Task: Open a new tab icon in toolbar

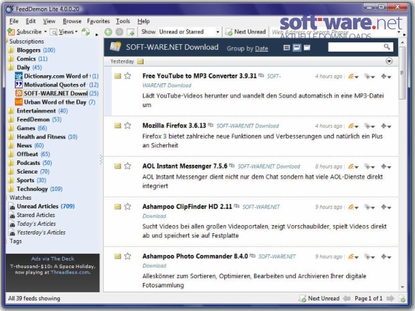Action: [x=130, y=32]
